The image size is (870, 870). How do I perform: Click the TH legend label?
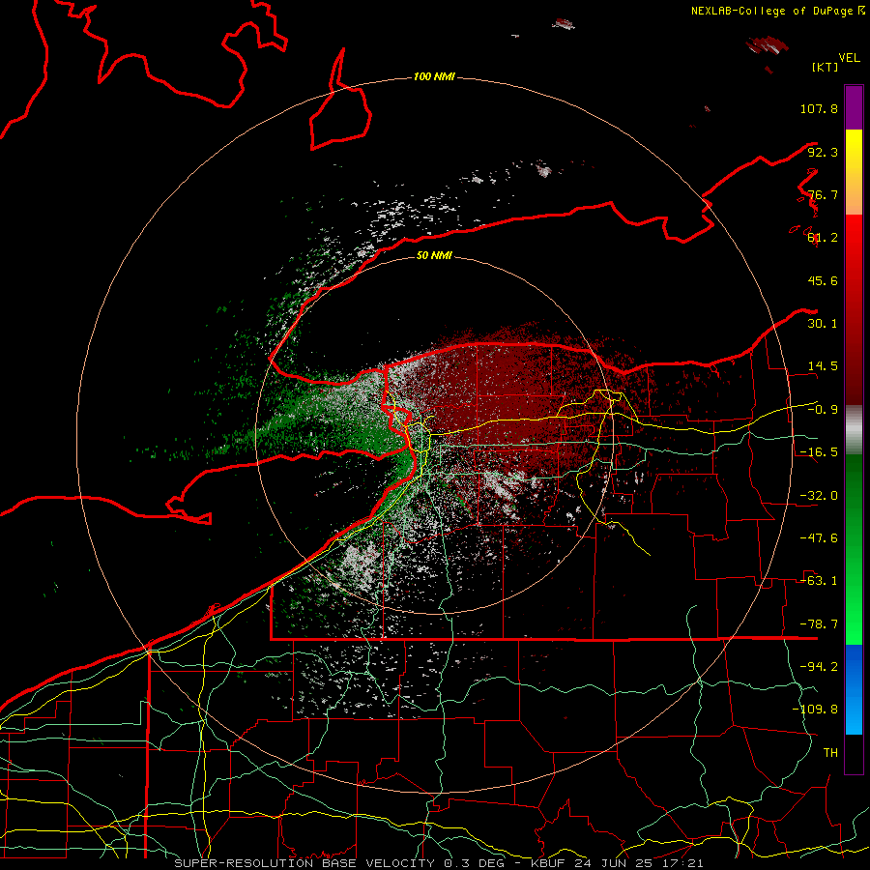pyautogui.click(x=830, y=753)
